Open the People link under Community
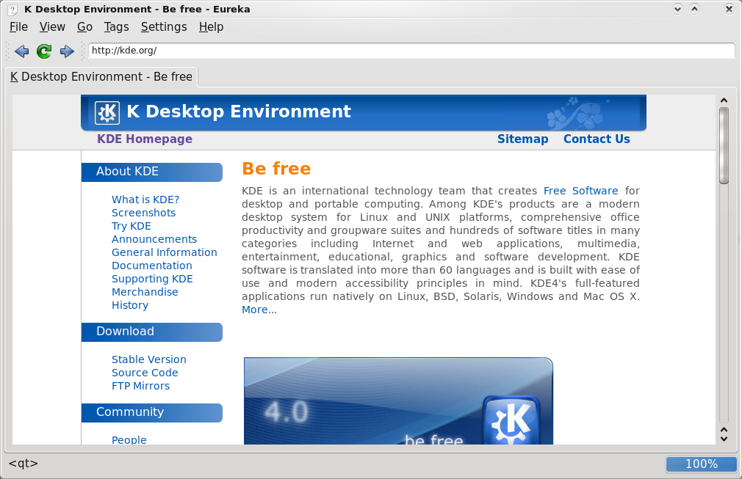This screenshot has height=479, width=742. coord(129,439)
